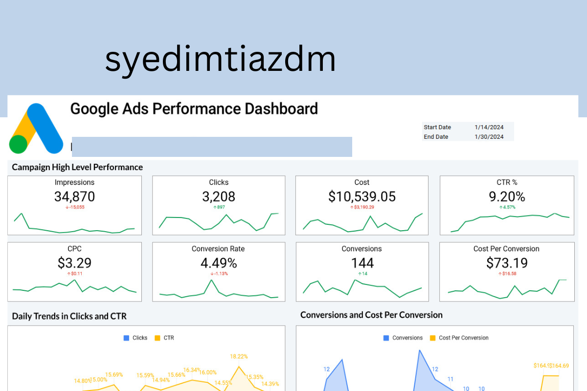Click the Google Ads Performance Dashboard title
Image resolution: width=587 pixels, height=391 pixels.
pyautogui.click(x=194, y=109)
